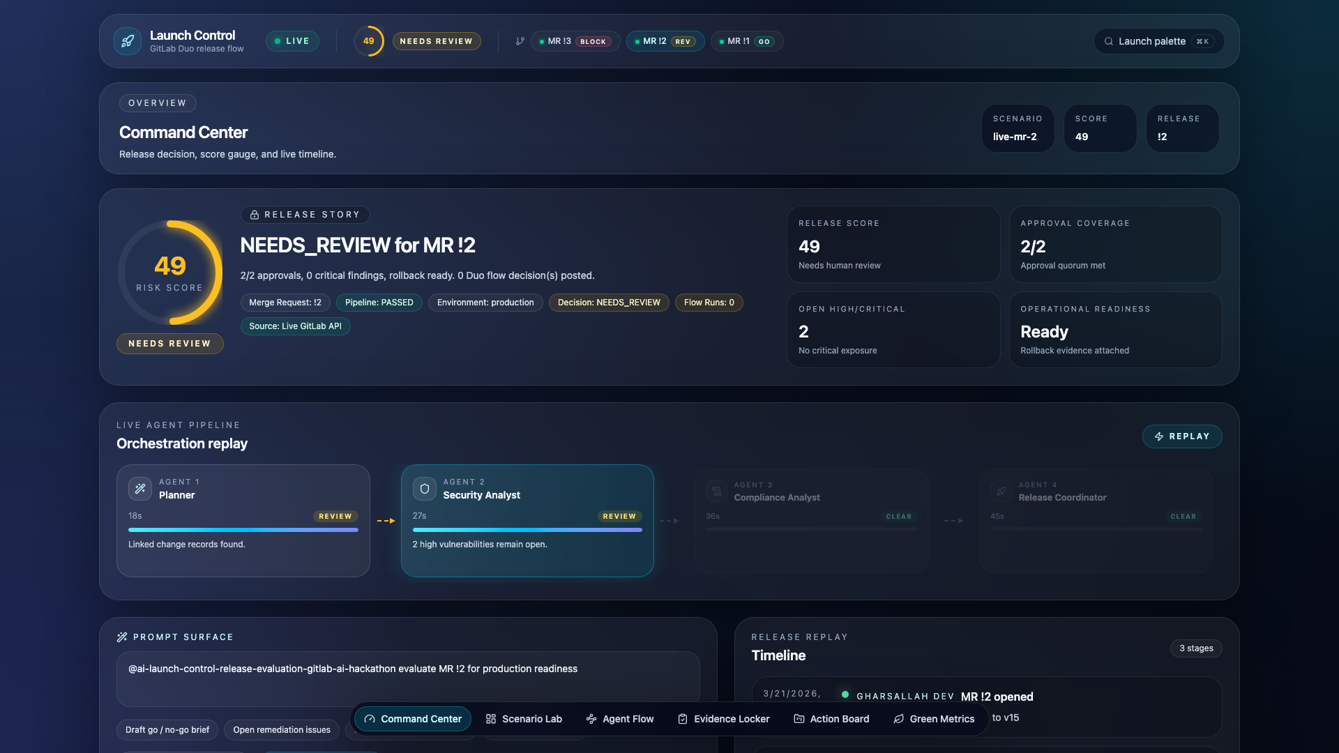Click the lock icon in Release Story badge
Viewport: 1339px width, 753px height.
[x=255, y=215]
